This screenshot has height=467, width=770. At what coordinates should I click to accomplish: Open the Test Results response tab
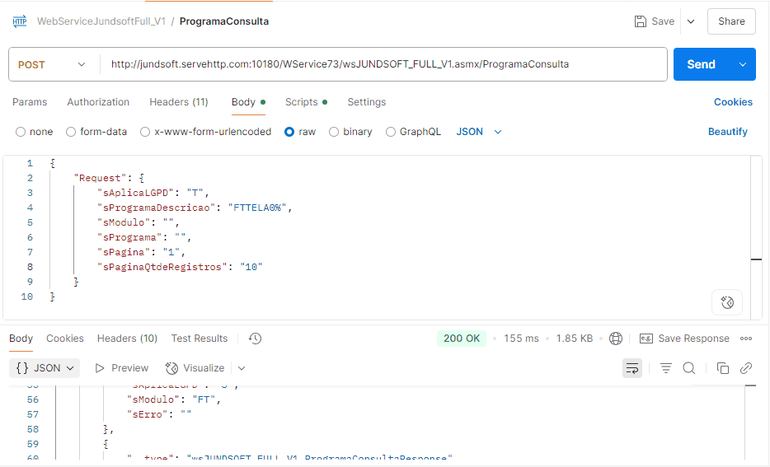(199, 339)
